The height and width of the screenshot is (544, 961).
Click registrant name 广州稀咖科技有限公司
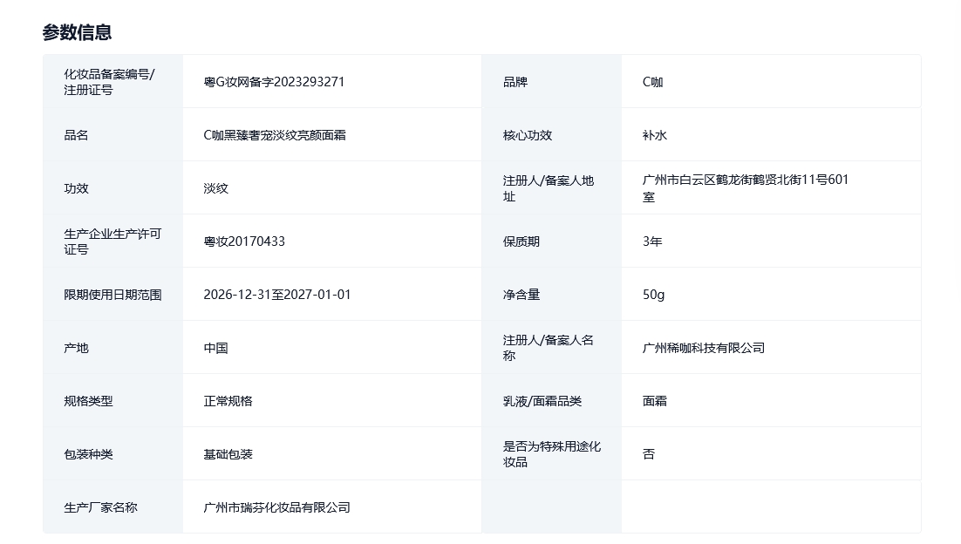[703, 348]
